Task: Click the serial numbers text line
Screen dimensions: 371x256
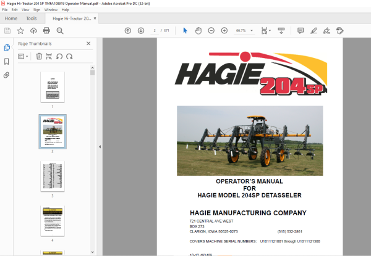Action: [255, 241]
